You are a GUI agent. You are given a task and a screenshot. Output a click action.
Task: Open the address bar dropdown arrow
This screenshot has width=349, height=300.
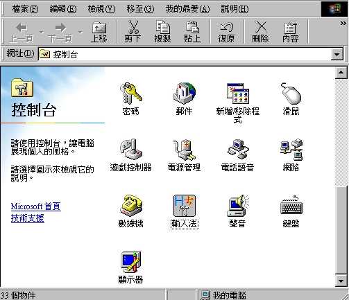point(337,55)
